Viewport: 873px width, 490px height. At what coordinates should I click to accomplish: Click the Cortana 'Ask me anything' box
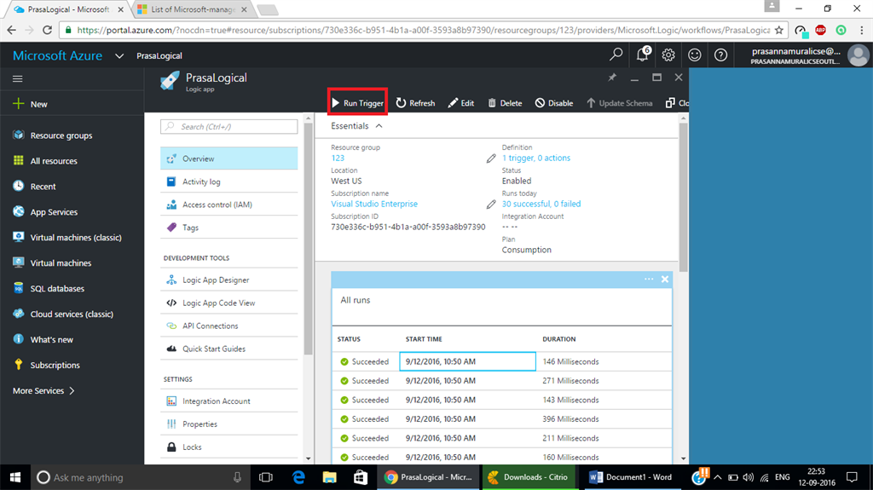[x=139, y=477]
